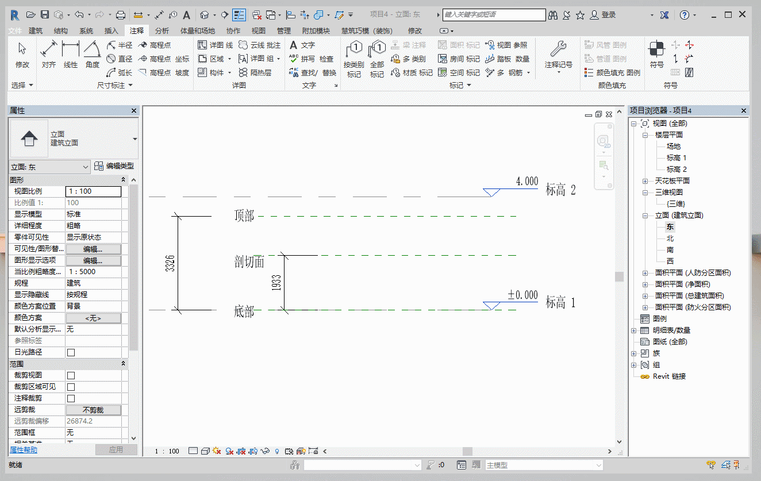Switch to the 体量和场地 ribbon tab
The height and width of the screenshot is (481, 761).
198,30
